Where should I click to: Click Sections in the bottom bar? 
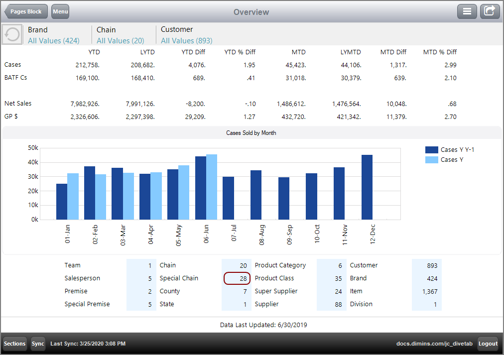pos(14,344)
